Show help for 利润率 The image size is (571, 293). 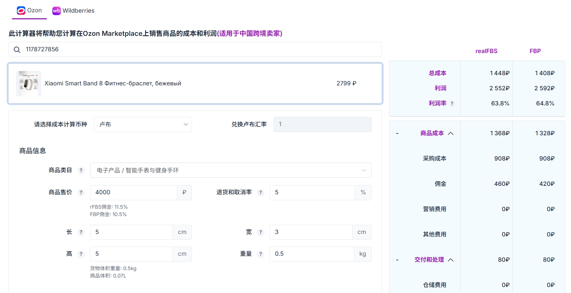452,104
